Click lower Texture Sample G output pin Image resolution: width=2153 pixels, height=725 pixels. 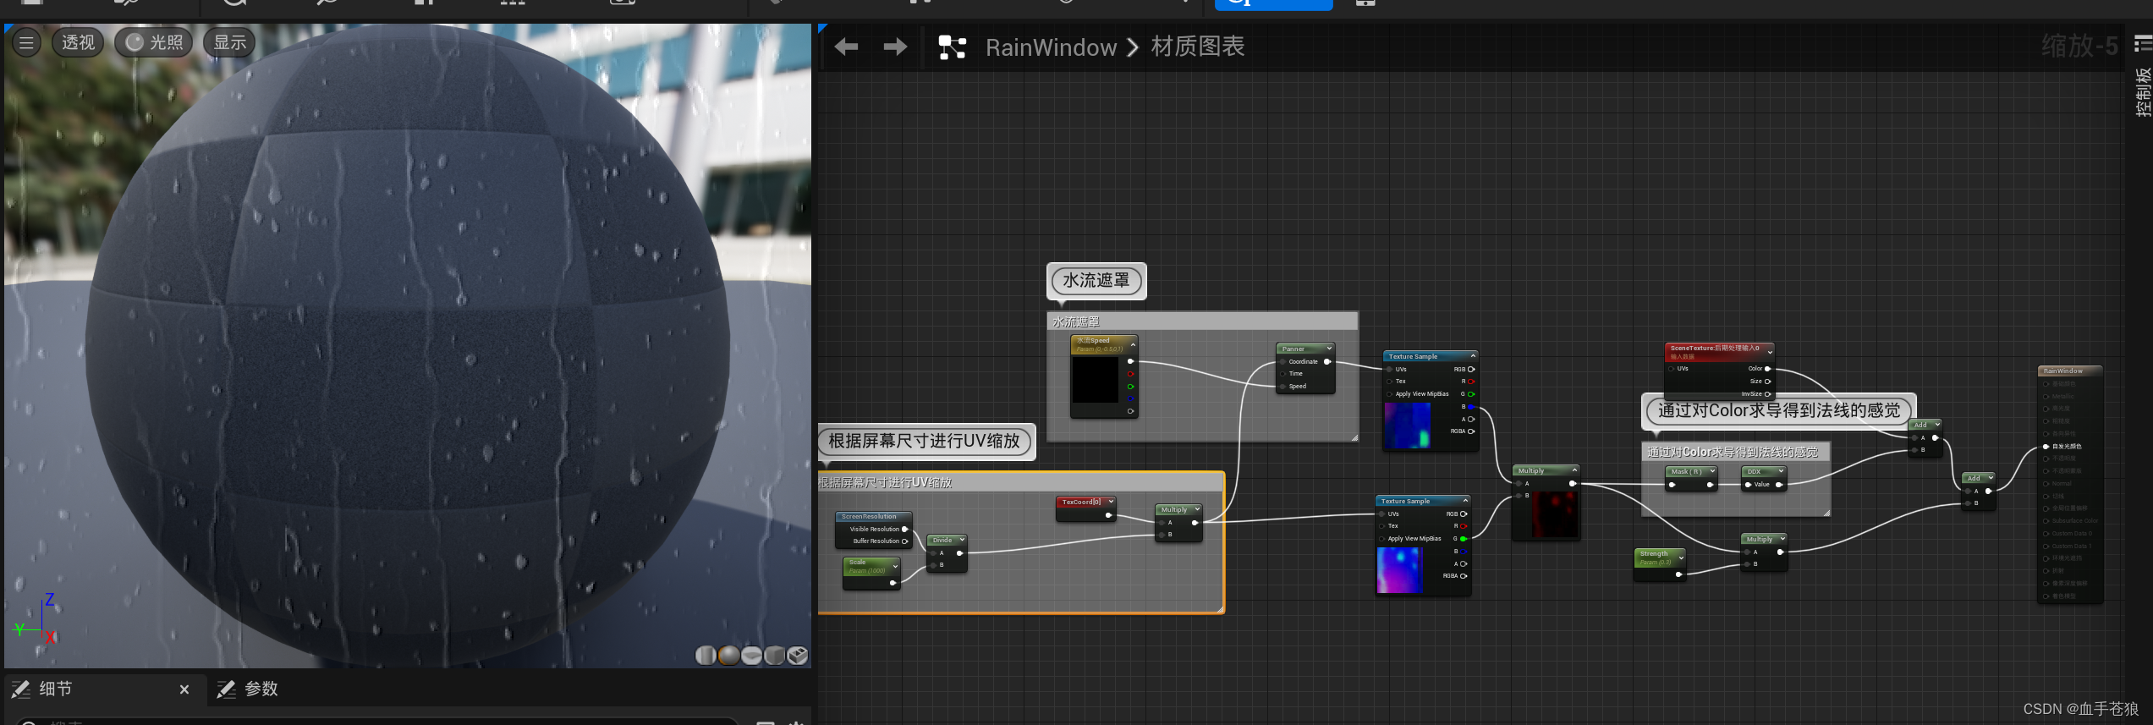(1464, 539)
